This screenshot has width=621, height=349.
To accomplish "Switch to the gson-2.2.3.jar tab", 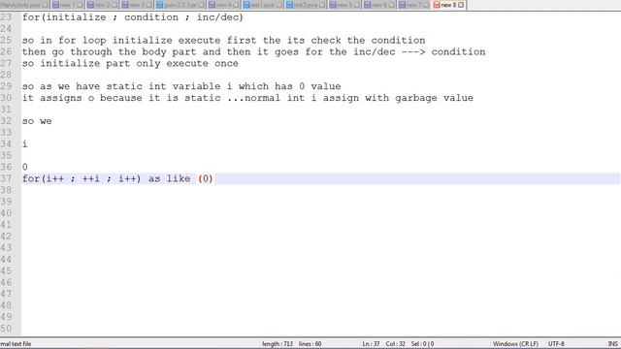I will [180, 5].
